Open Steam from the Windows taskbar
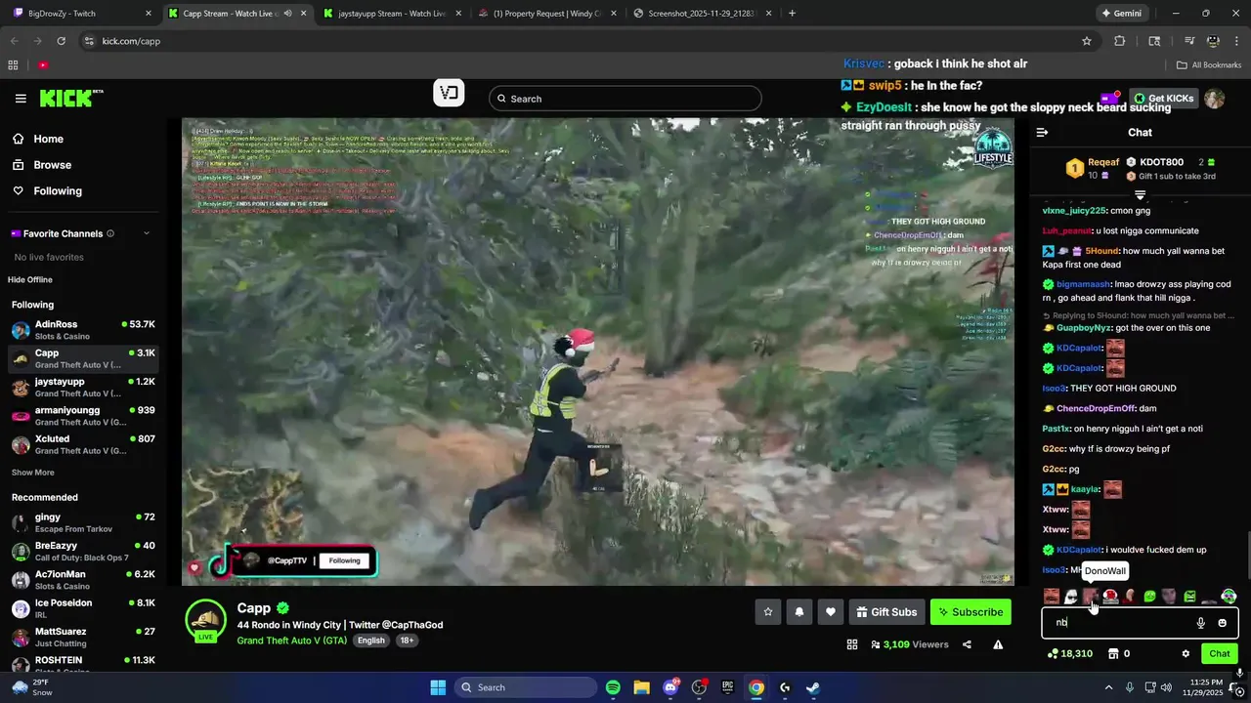The height and width of the screenshot is (703, 1251). pyautogui.click(x=813, y=687)
